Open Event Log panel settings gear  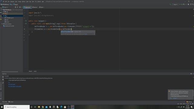pyautogui.click(x=191, y=74)
